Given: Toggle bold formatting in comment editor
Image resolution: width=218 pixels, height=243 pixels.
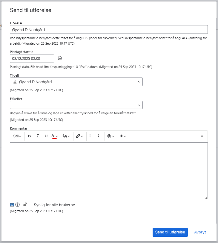Looking at the screenshot, I should pyautogui.click(x=29, y=136).
